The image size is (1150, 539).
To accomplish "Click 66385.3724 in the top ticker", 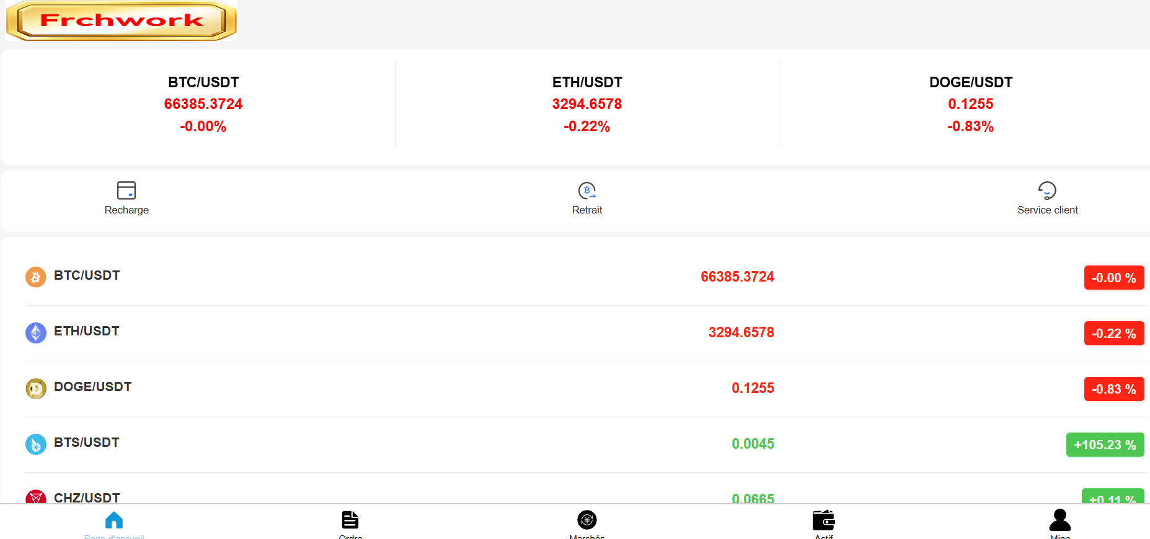I will click(x=203, y=104).
